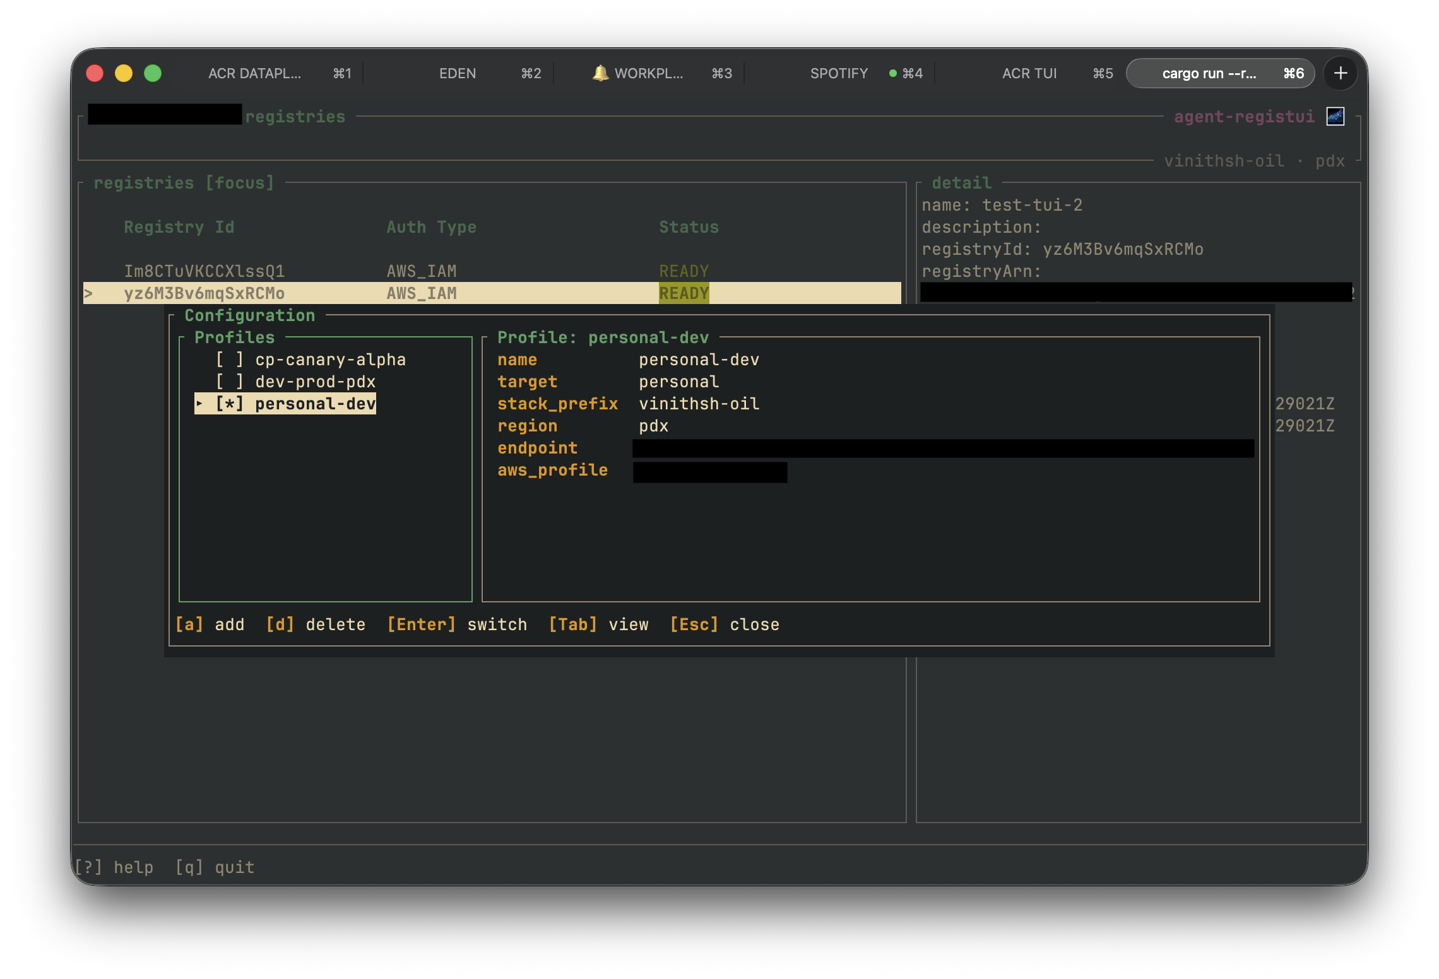This screenshot has width=1439, height=979.
Task: Select registry row Im8CTuVKCCXlssQ1
Action: tap(492, 271)
